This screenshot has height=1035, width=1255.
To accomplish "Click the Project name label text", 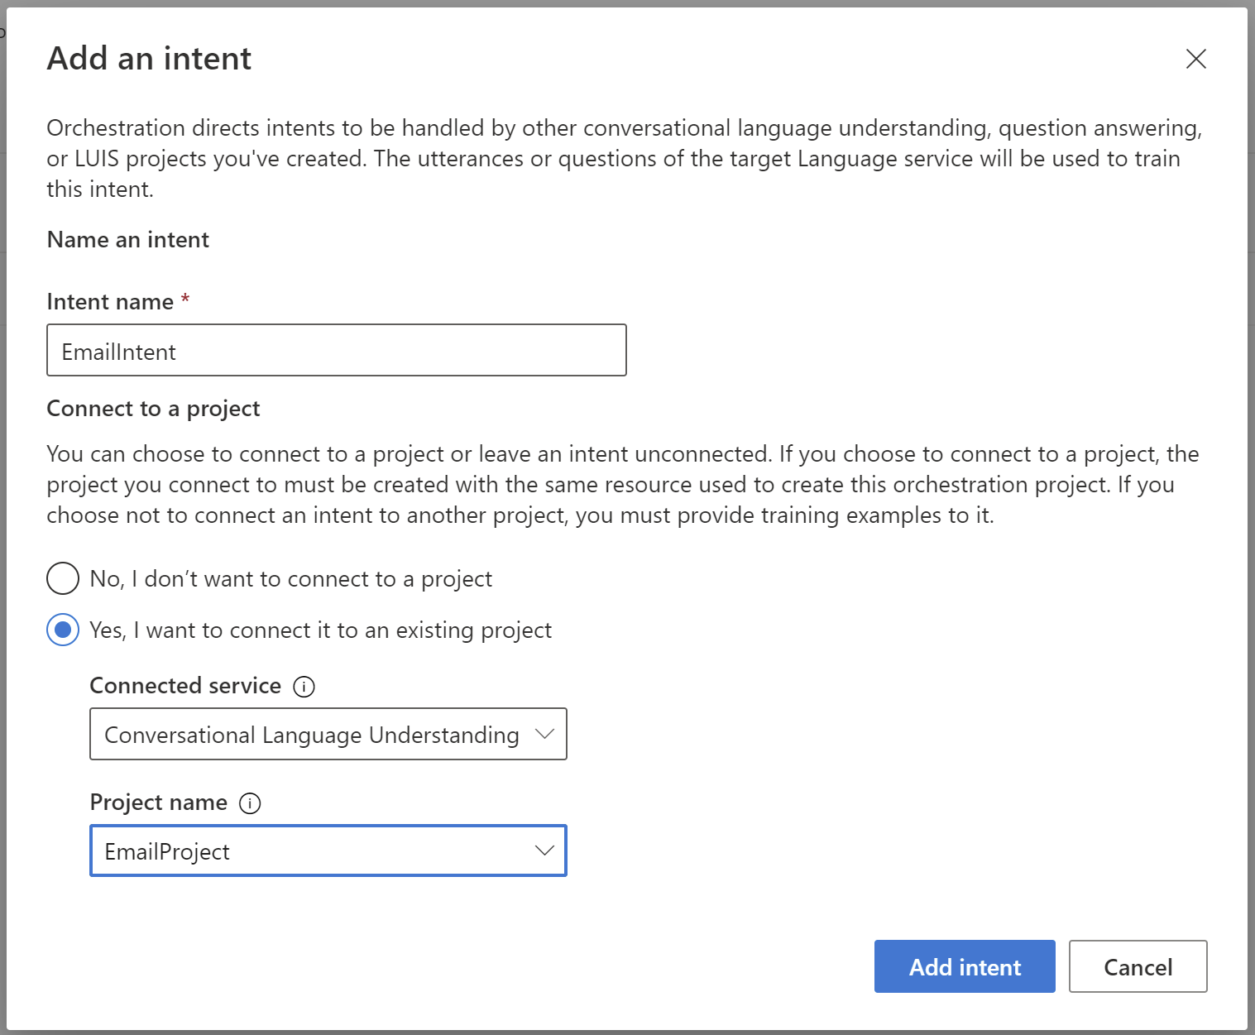I will pos(158,803).
